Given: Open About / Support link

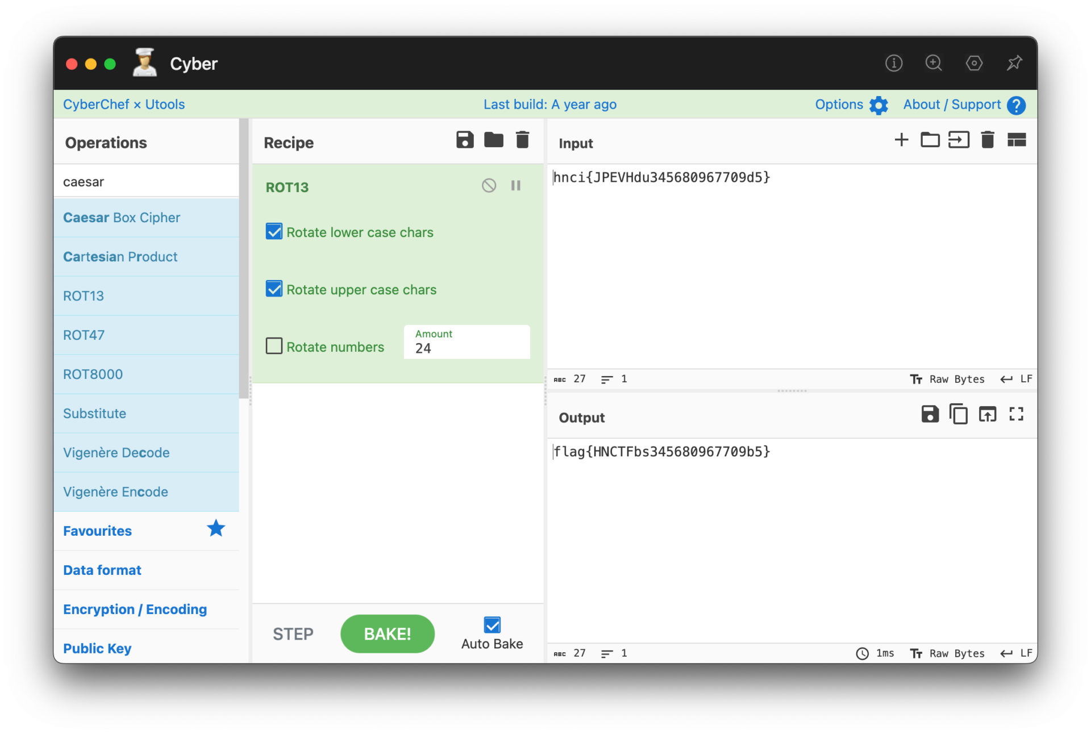Looking at the screenshot, I should (952, 105).
